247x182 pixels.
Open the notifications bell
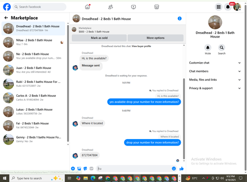click(x=228, y=7)
